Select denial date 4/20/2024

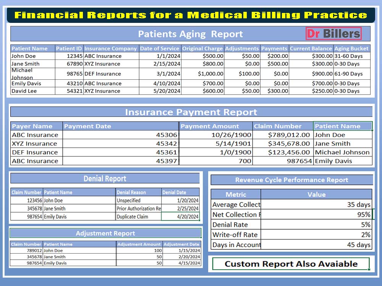click(x=180, y=217)
